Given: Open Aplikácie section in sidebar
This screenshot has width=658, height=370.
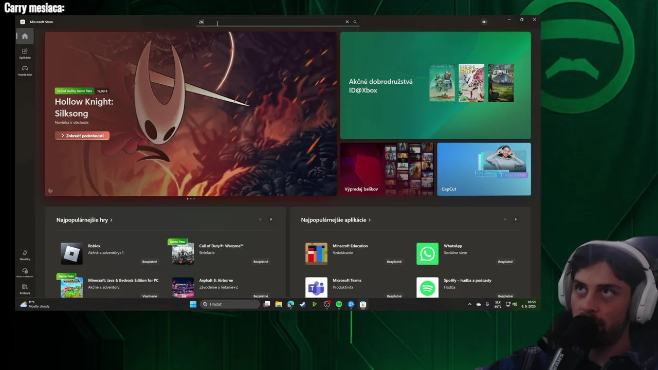Looking at the screenshot, I should coord(25,53).
